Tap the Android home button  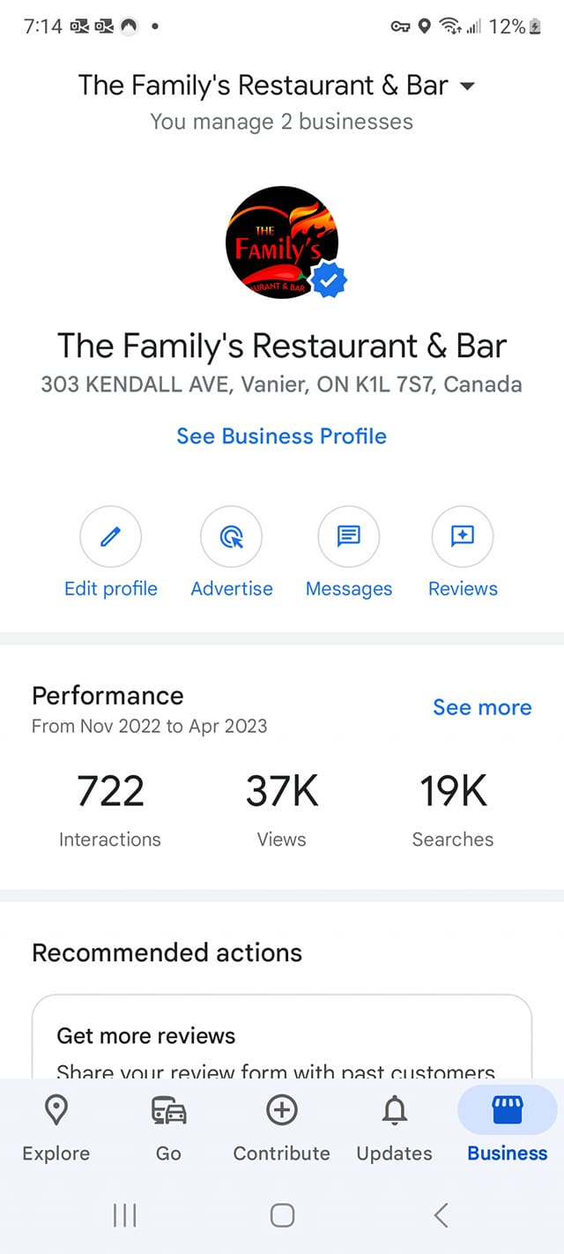tap(282, 1215)
